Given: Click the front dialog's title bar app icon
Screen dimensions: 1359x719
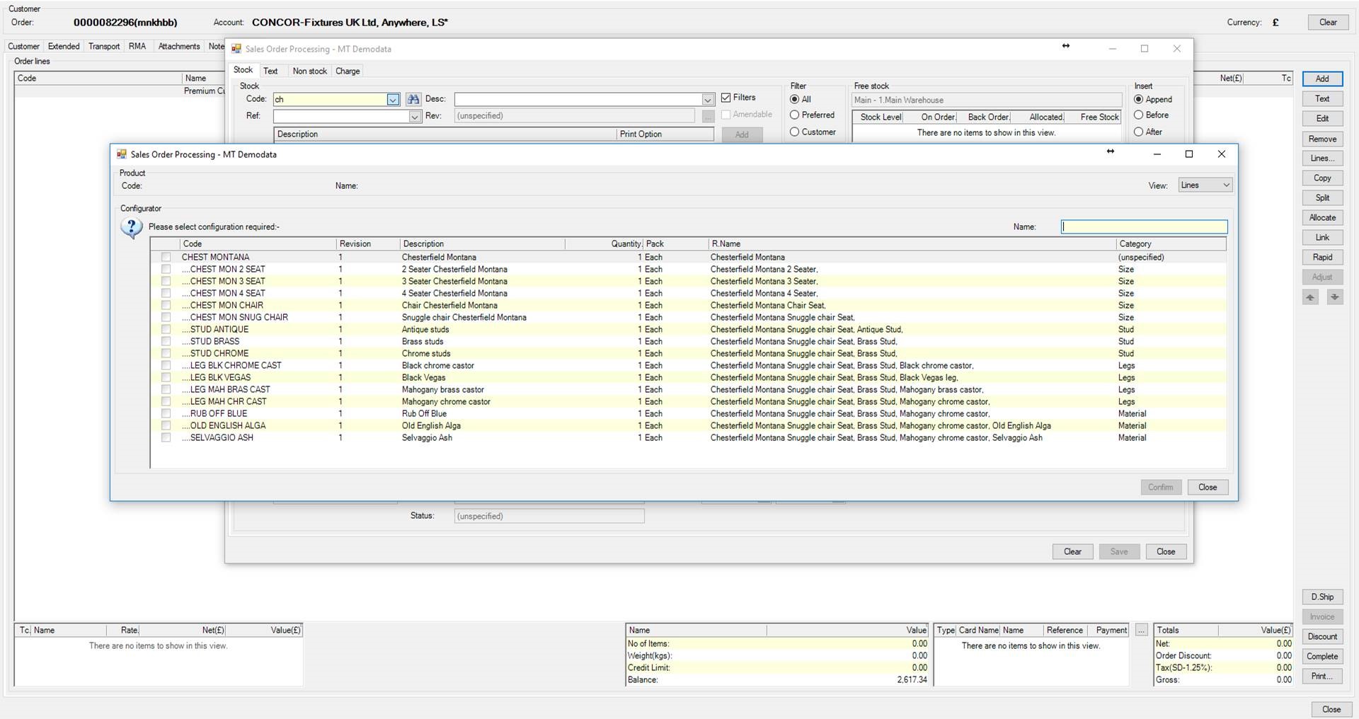Looking at the screenshot, I should (x=122, y=154).
